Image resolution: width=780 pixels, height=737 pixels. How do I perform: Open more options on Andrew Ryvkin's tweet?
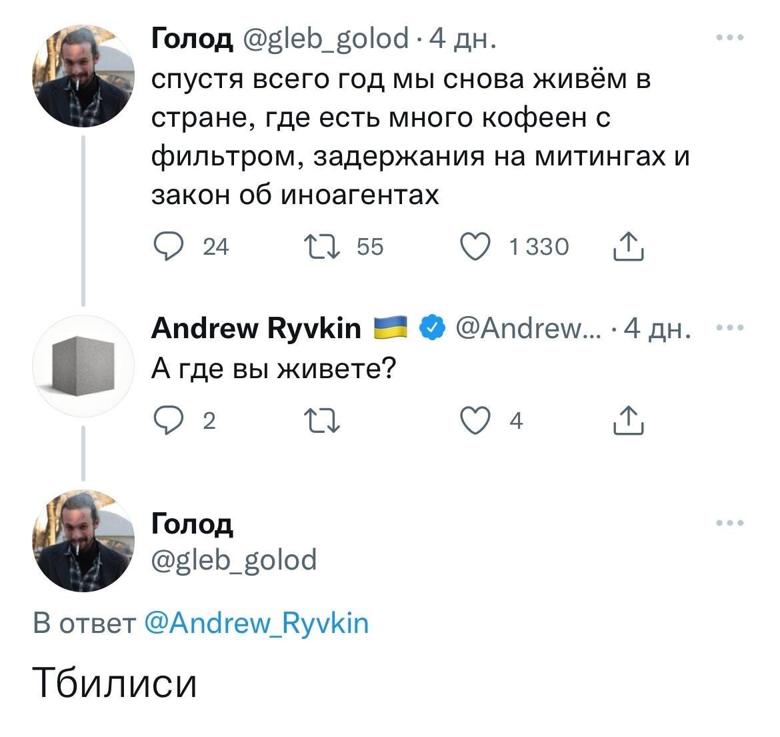(731, 327)
